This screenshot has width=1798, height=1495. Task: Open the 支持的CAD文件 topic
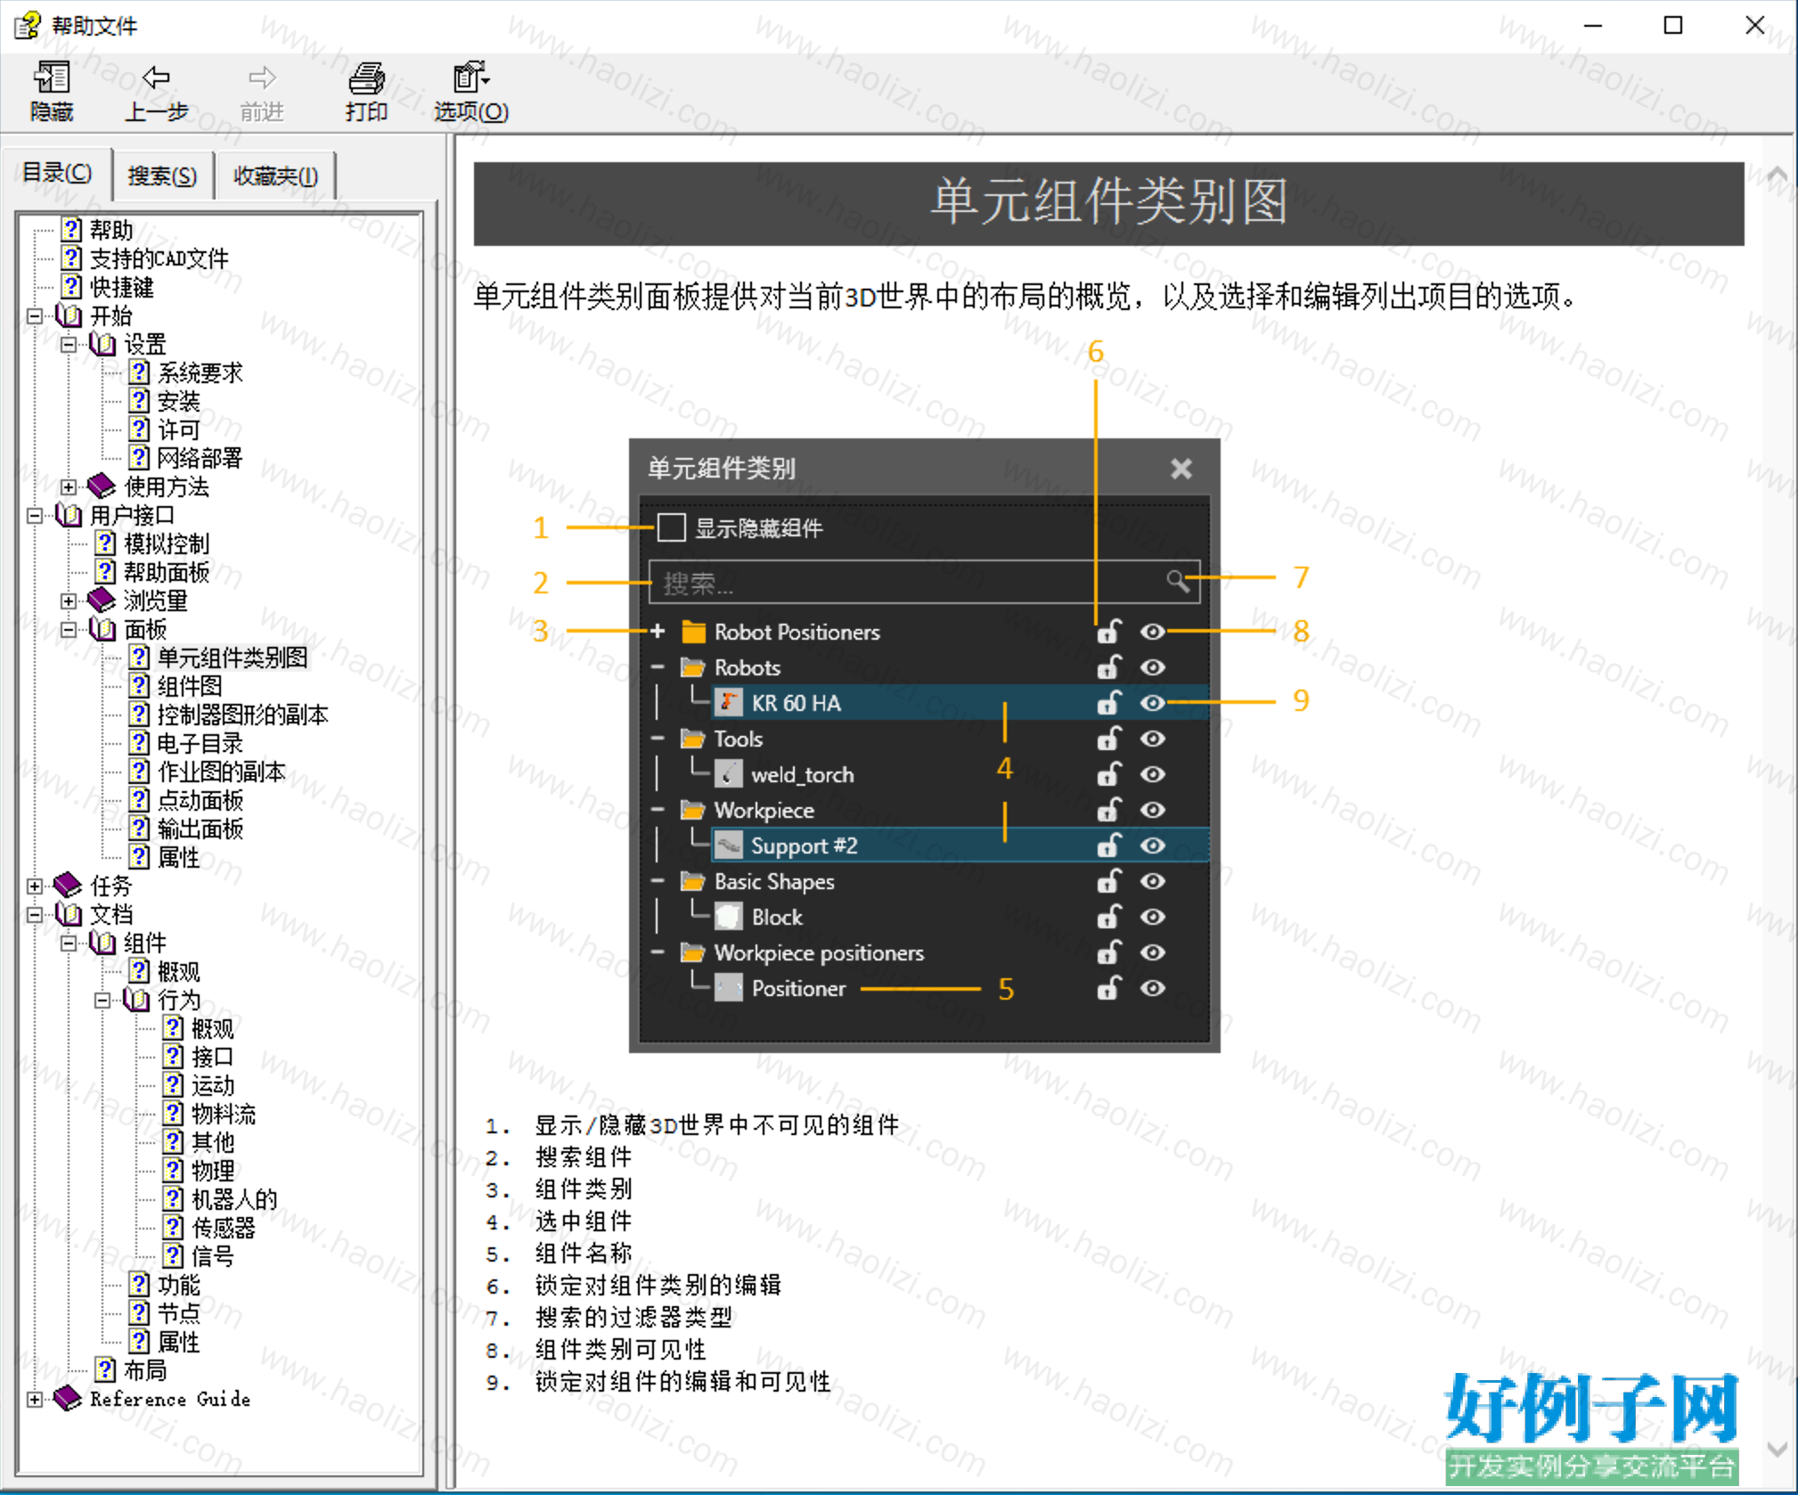[x=159, y=258]
